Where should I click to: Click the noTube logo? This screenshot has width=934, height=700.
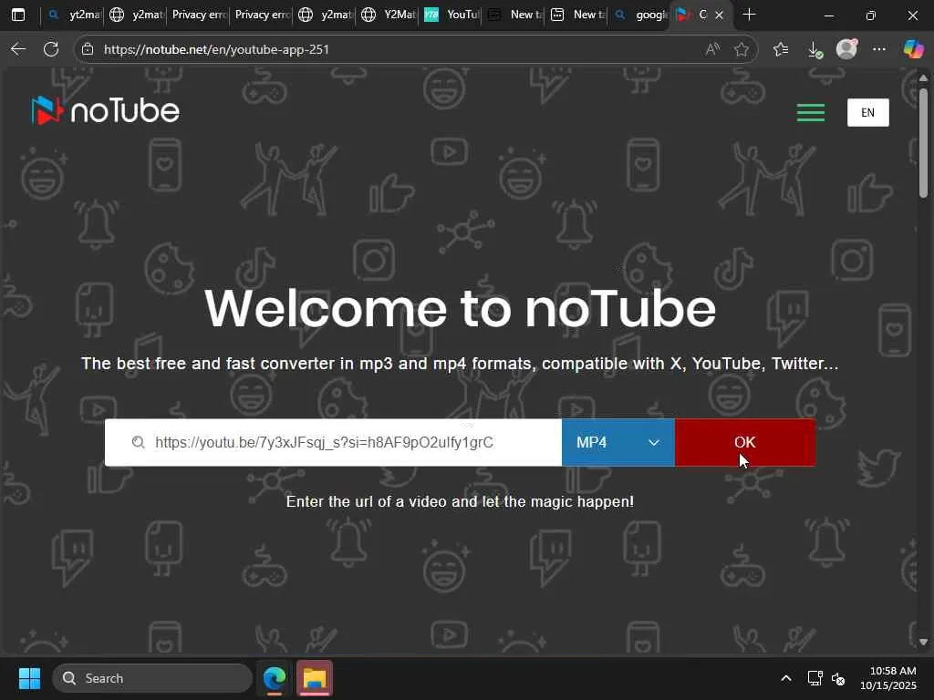pyautogui.click(x=106, y=110)
